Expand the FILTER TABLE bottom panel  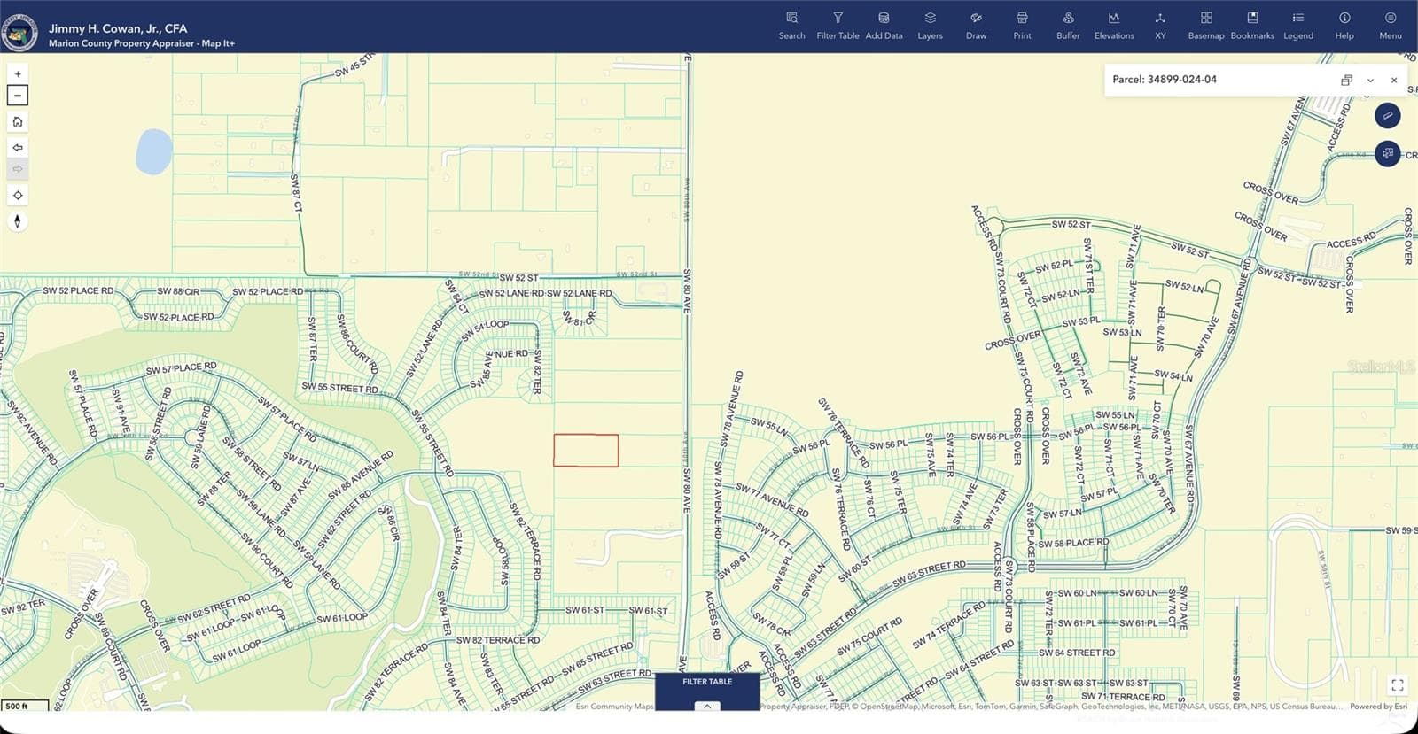pos(707,706)
